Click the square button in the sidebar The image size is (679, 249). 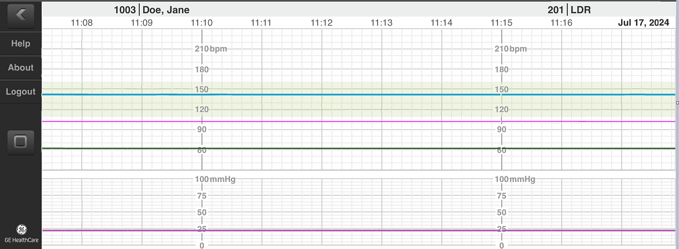coord(21,142)
